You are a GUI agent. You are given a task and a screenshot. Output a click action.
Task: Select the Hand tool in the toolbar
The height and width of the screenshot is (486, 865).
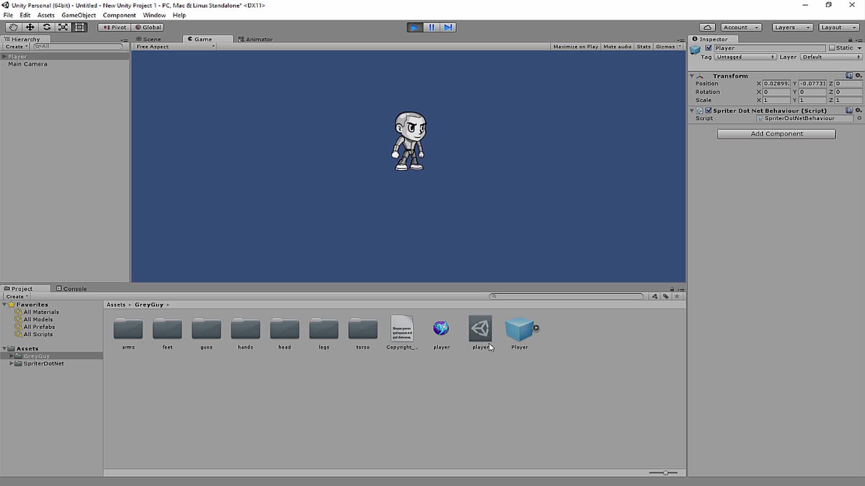[x=13, y=27]
